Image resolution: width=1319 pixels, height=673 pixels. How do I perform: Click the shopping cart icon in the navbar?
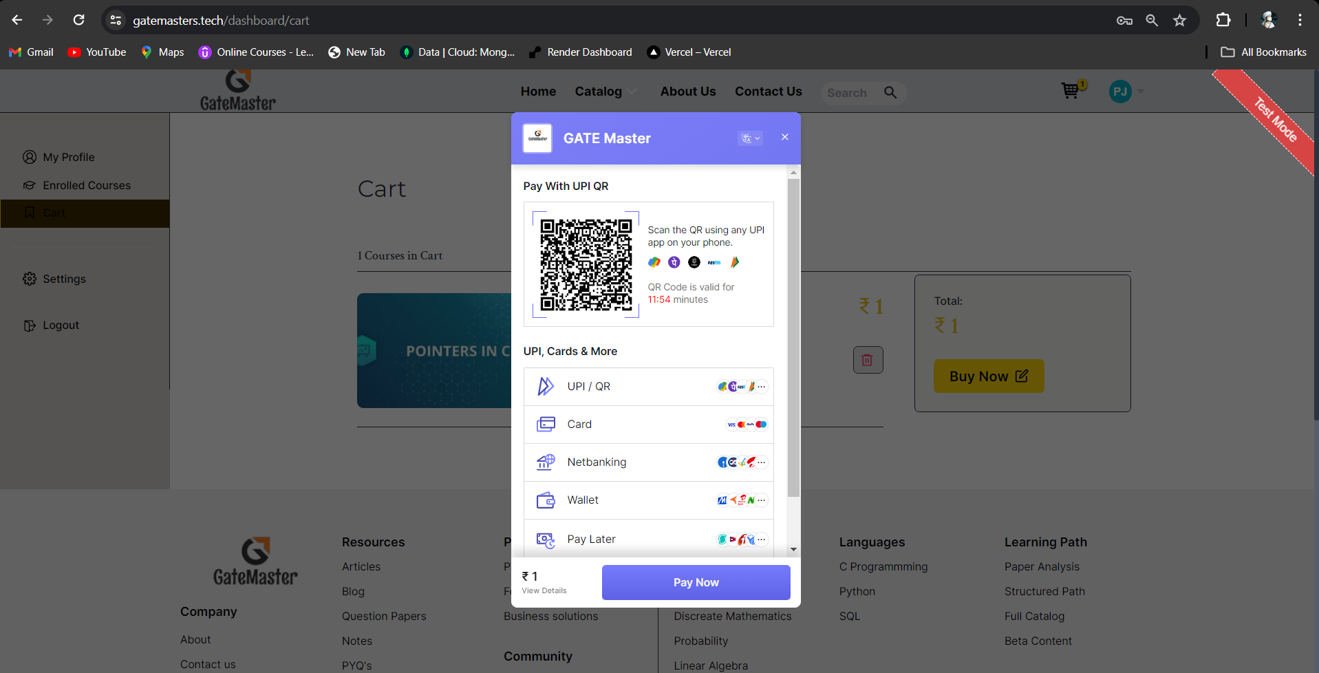(x=1070, y=91)
